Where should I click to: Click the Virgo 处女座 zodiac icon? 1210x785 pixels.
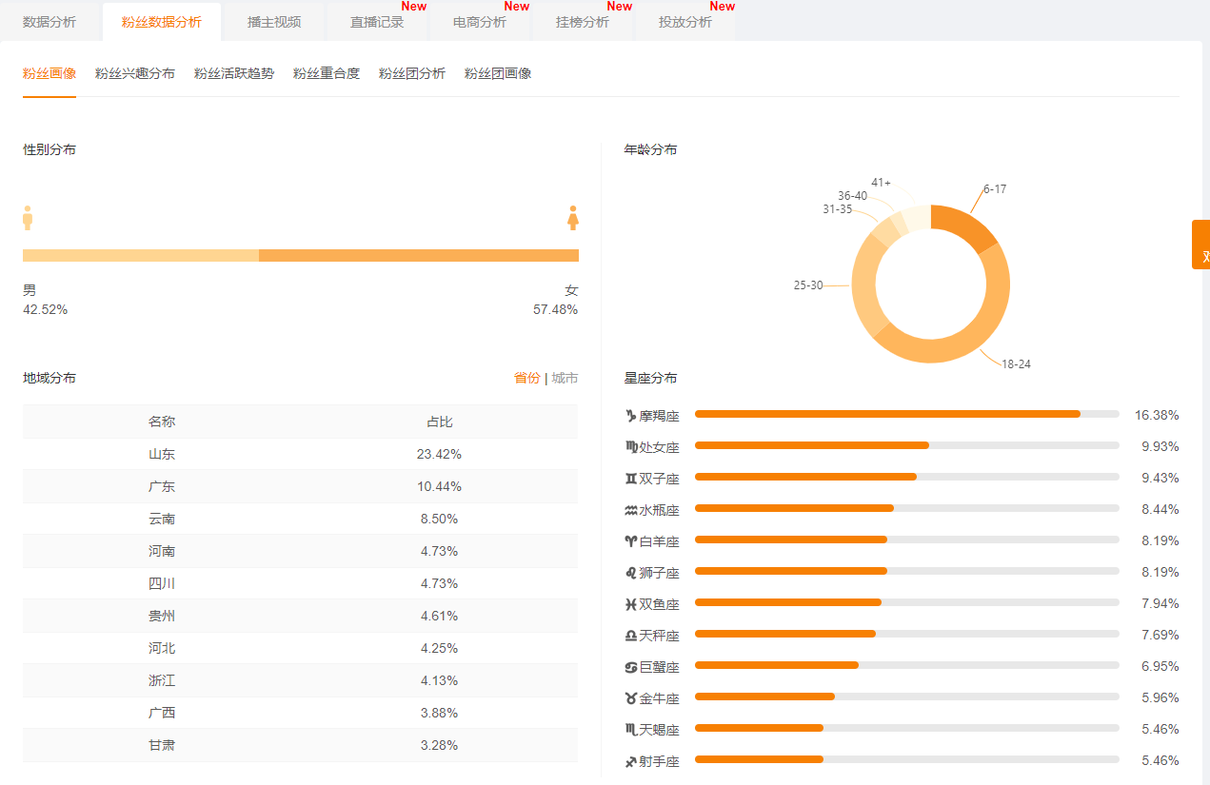(x=631, y=447)
